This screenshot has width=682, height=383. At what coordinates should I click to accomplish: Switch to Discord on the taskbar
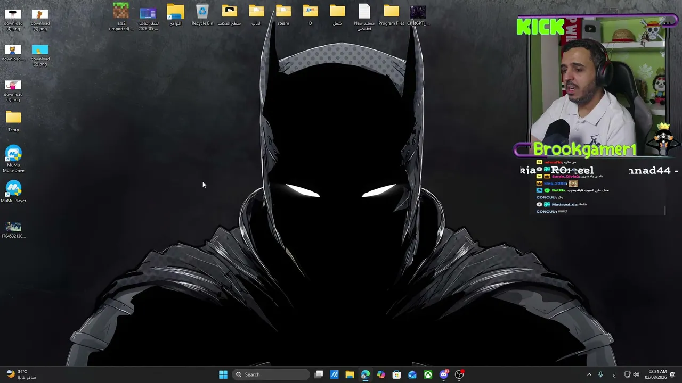pyautogui.click(x=443, y=374)
